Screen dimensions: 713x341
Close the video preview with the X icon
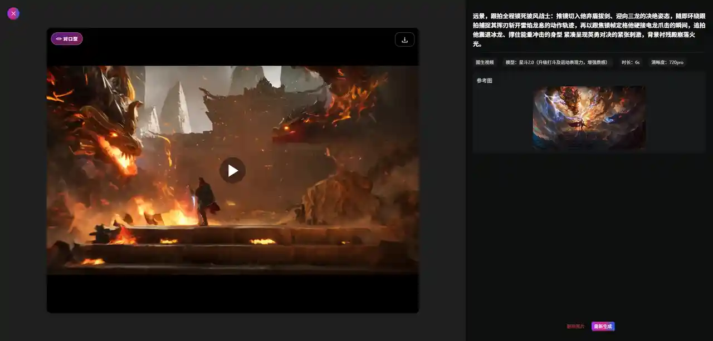[13, 13]
